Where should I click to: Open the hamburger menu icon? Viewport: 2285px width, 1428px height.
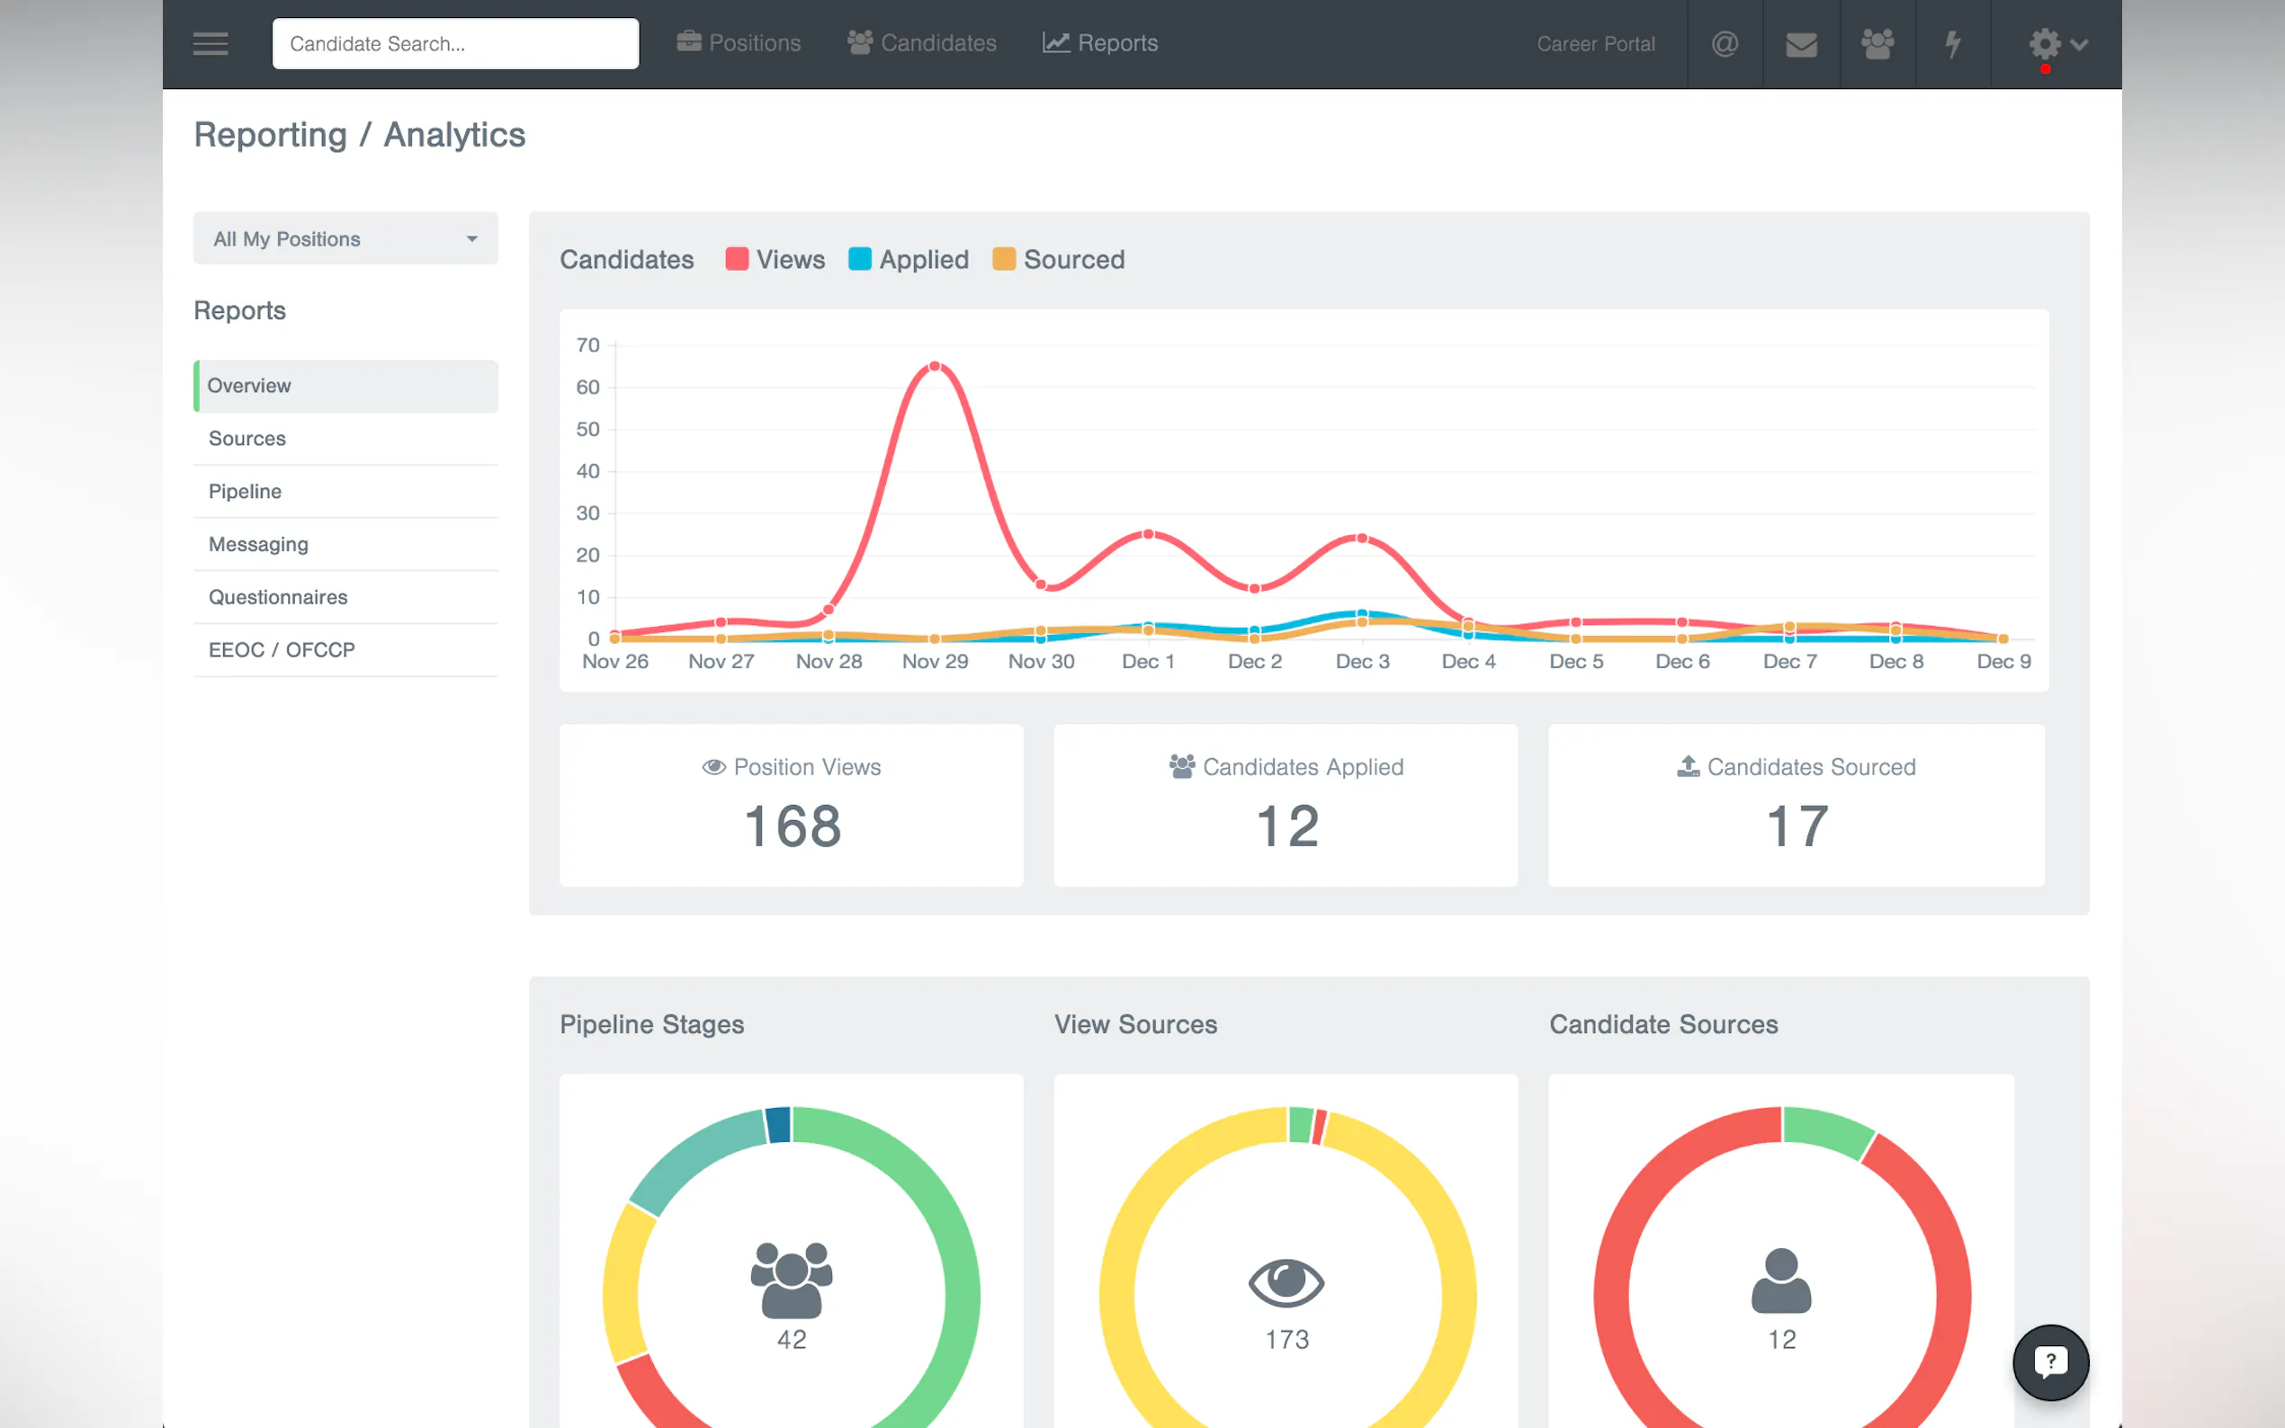[210, 43]
